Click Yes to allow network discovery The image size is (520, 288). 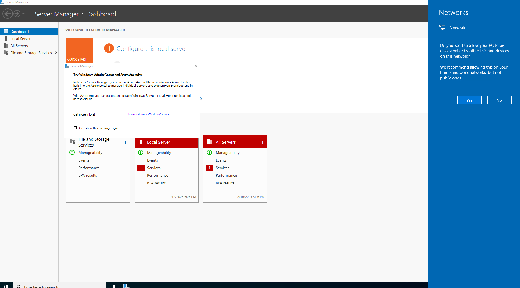[x=469, y=100]
